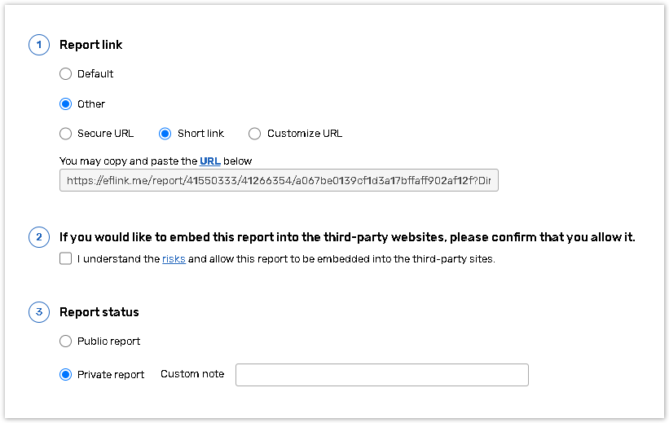Select the Private report radio button
The height and width of the screenshot is (423, 669).
66,375
